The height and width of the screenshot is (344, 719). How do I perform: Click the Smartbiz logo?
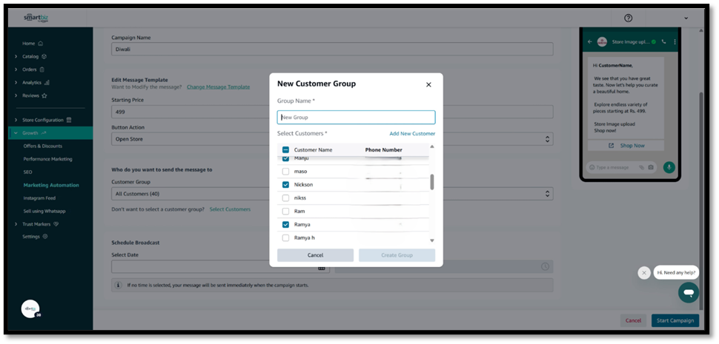coord(36,18)
